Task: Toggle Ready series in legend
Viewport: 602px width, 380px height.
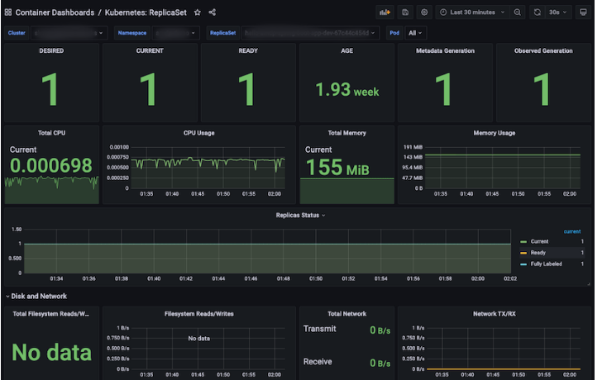Action: click(x=537, y=252)
